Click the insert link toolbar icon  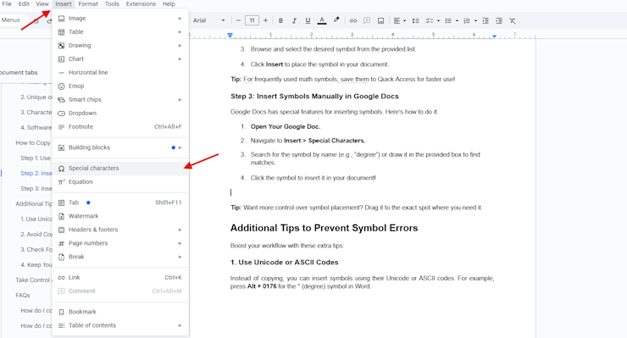pyautogui.click(x=353, y=20)
